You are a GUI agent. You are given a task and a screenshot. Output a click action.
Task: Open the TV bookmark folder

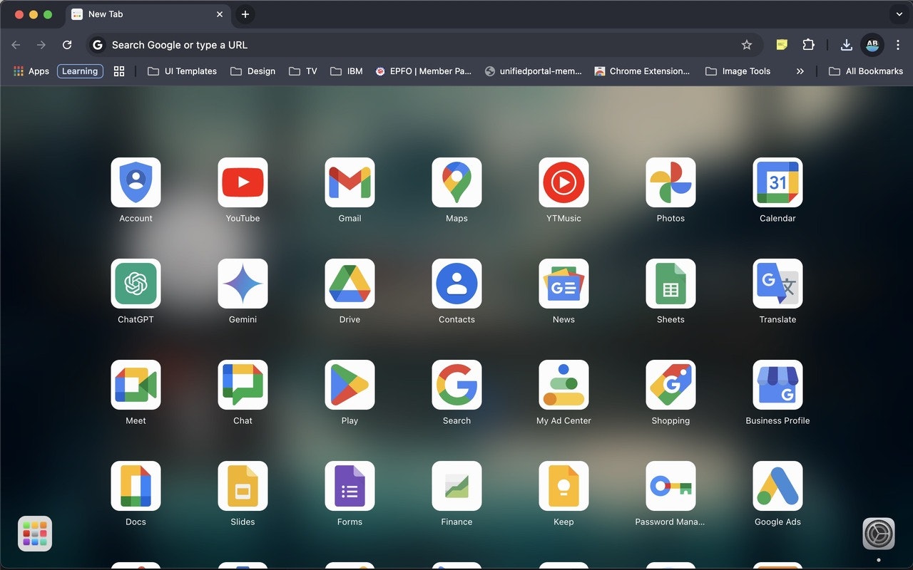pyautogui.click(x=303, y=71)
